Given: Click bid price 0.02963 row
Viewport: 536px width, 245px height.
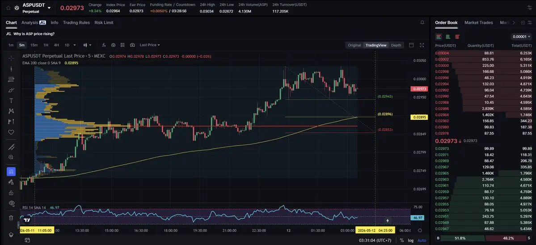Looking at the screenshot, I should (x=483, y=179).
